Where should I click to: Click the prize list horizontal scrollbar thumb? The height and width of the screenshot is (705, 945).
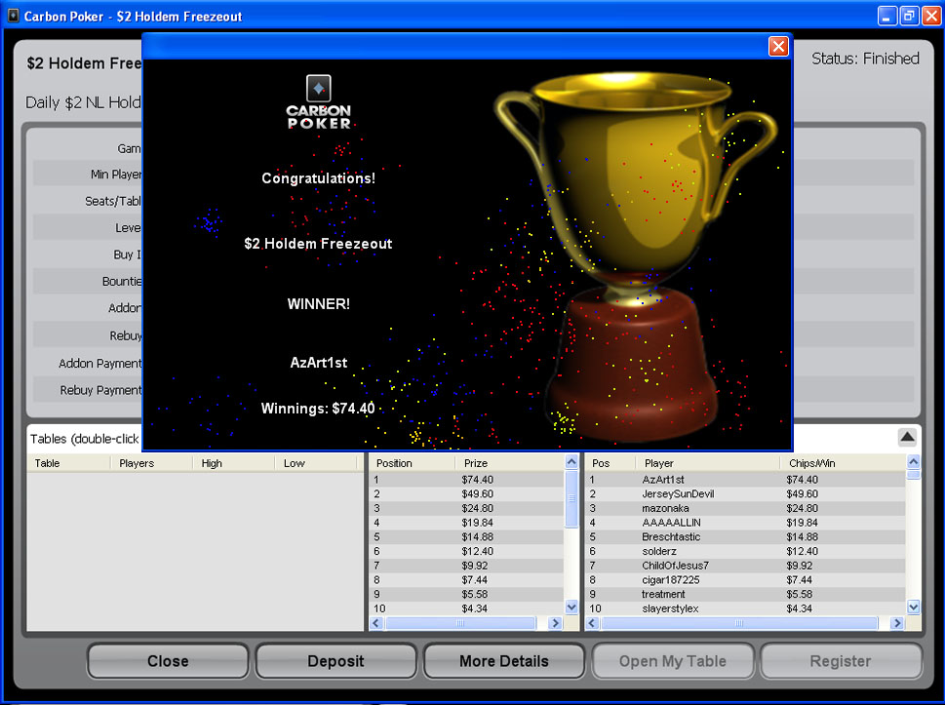pyautogui.click(x=460, y=623)
